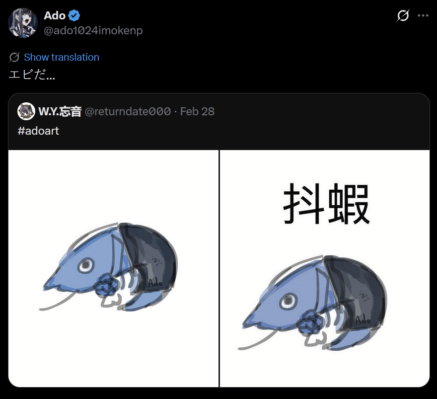
Task: Open the W.Y.忘音 display name
Action: (x=60, y=111)
